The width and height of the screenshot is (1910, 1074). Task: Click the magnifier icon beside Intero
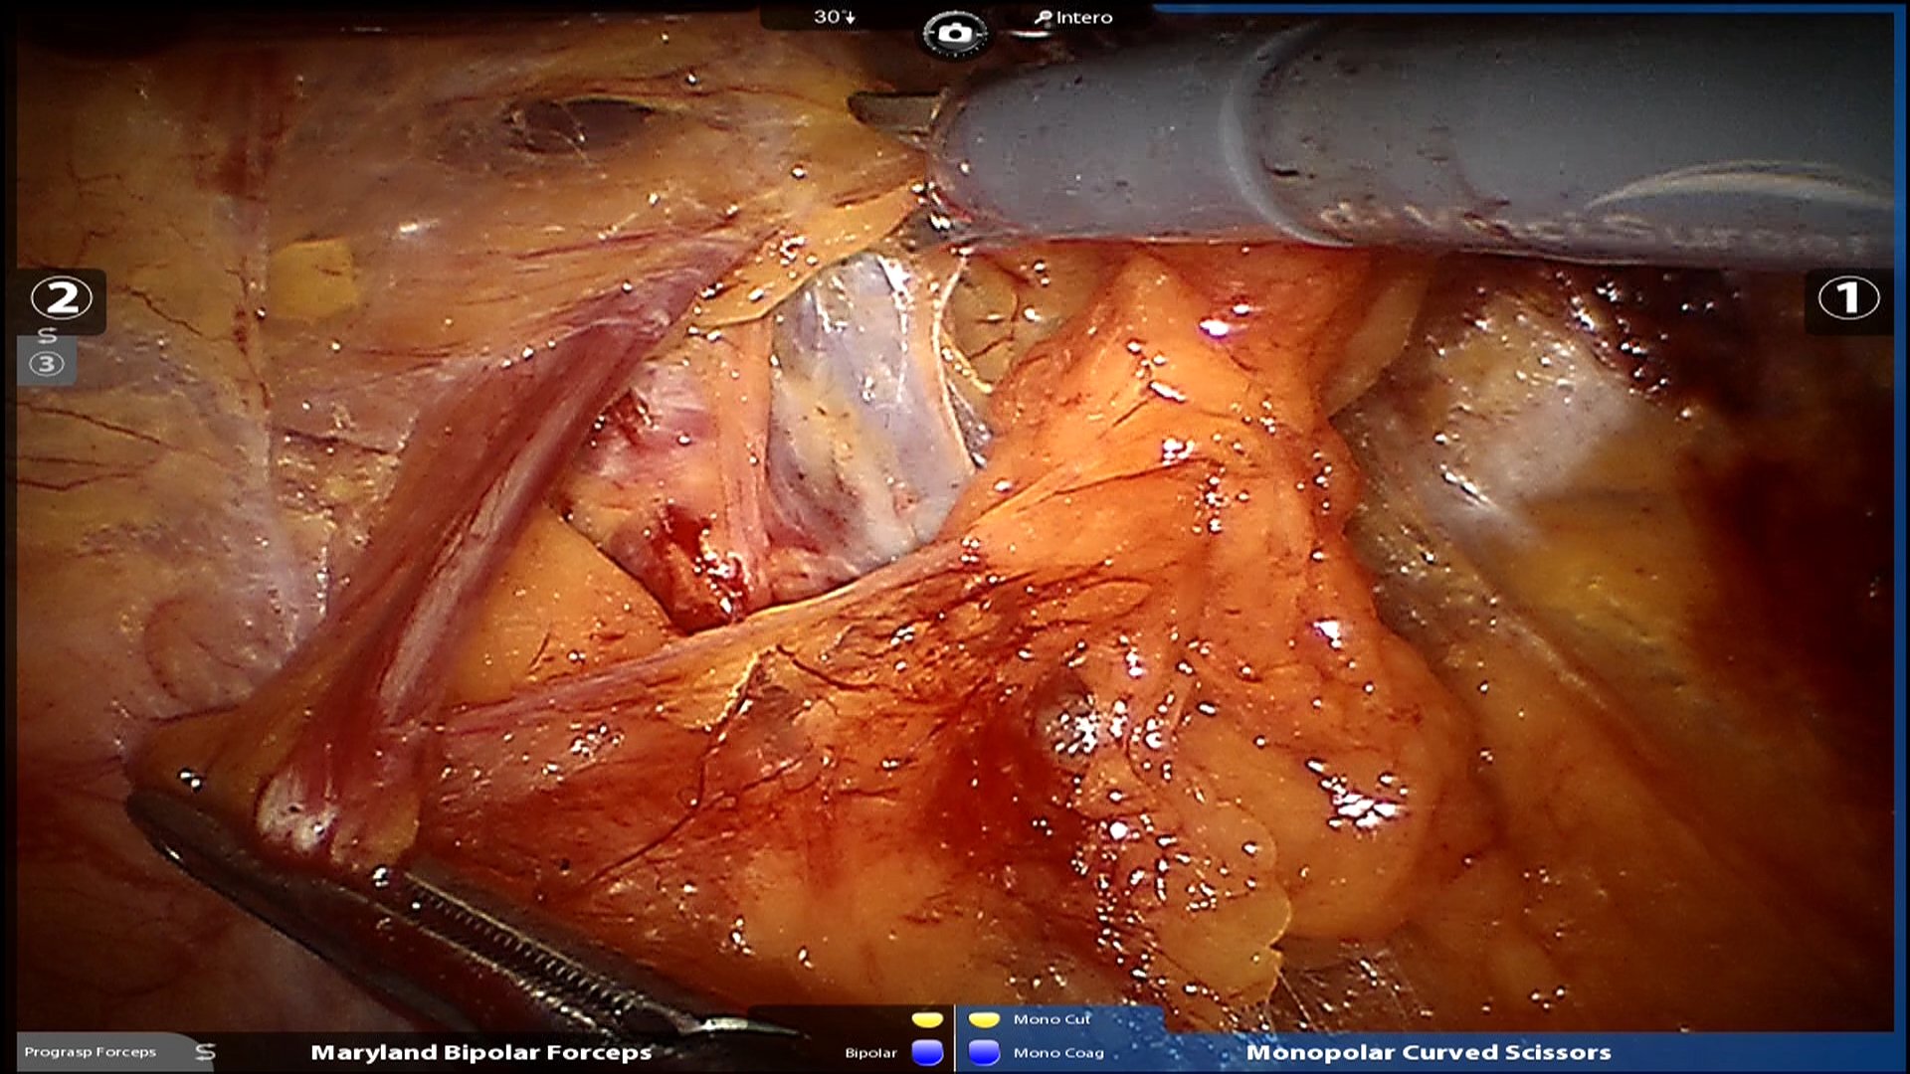tap(1043, 17)
